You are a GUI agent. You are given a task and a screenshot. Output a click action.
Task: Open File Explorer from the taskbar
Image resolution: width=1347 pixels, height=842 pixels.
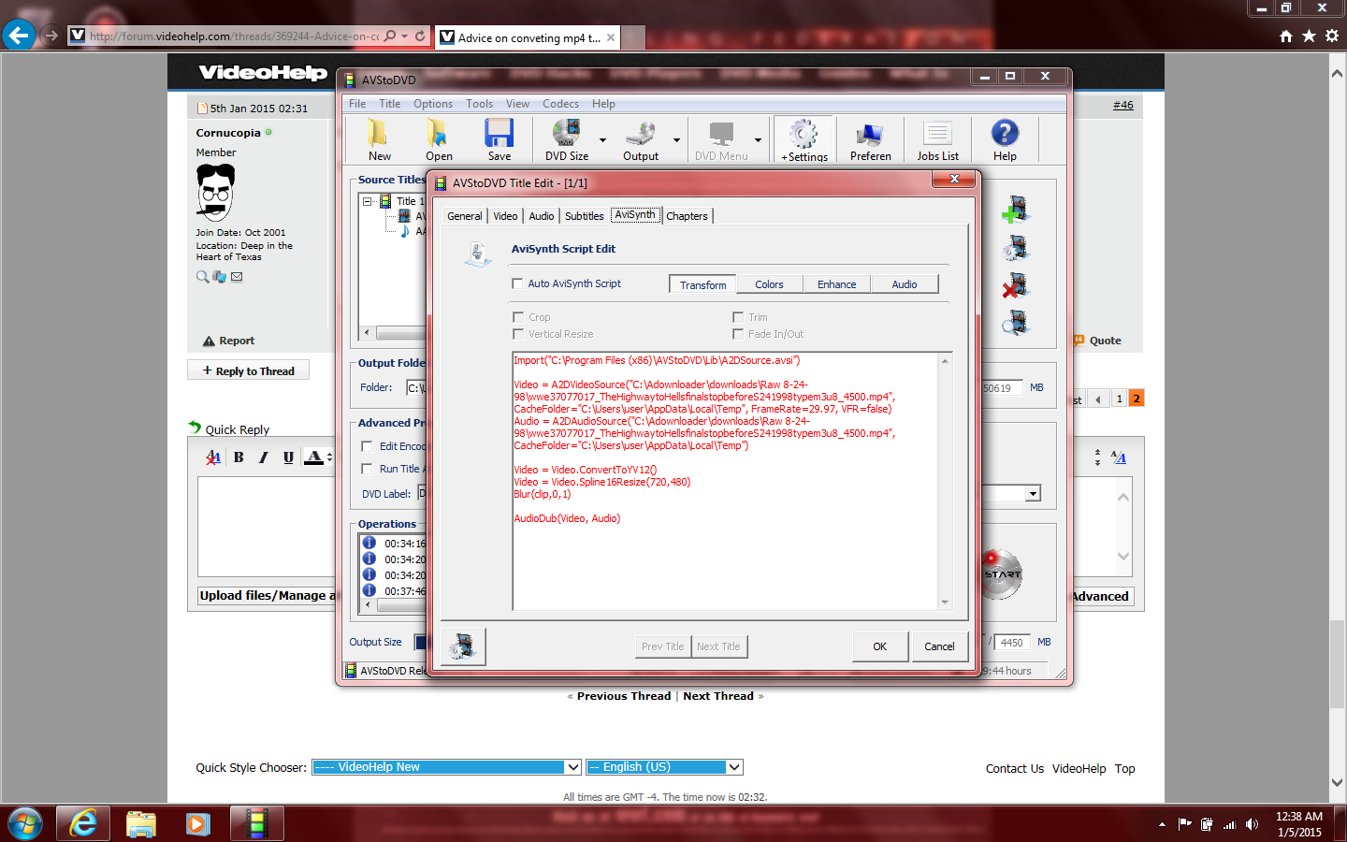point(140,823)
